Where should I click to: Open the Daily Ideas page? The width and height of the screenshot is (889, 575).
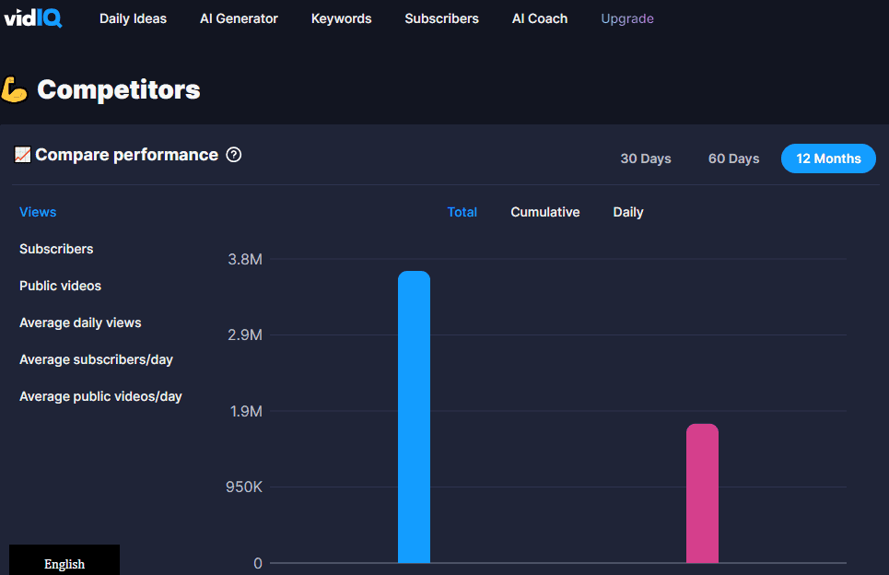pos(133,18)
